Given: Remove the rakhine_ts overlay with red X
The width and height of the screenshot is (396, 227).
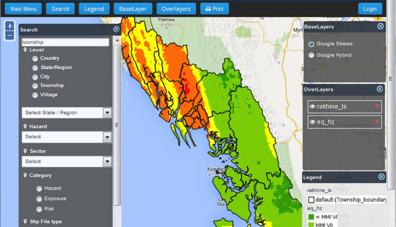Looking at the screenshot, I should pos(377,107).
